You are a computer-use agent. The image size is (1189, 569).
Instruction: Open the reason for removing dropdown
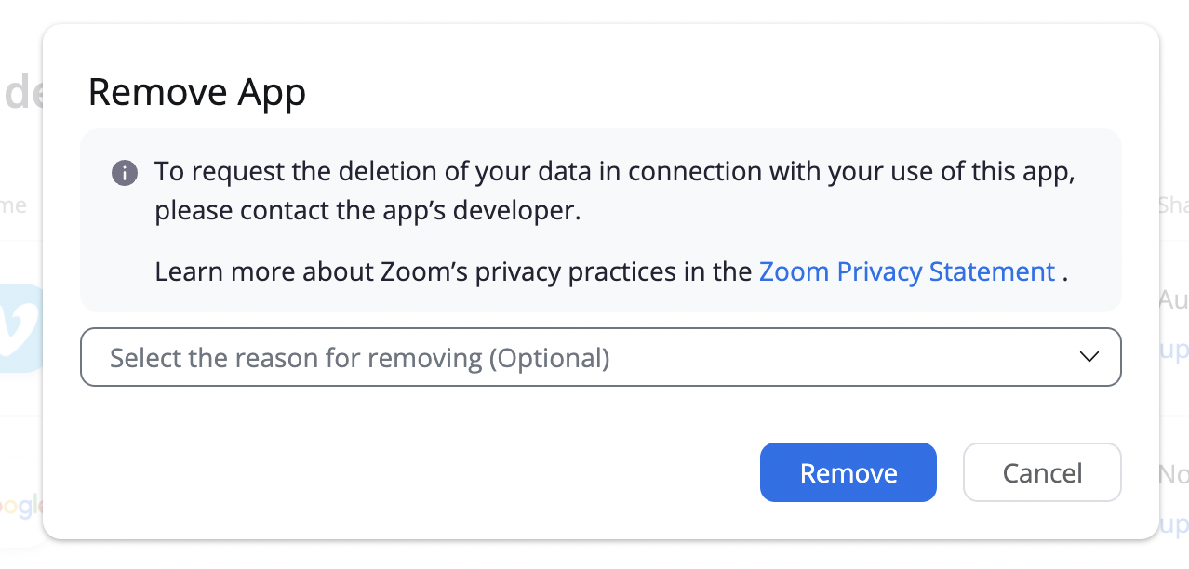coord(601,357)
